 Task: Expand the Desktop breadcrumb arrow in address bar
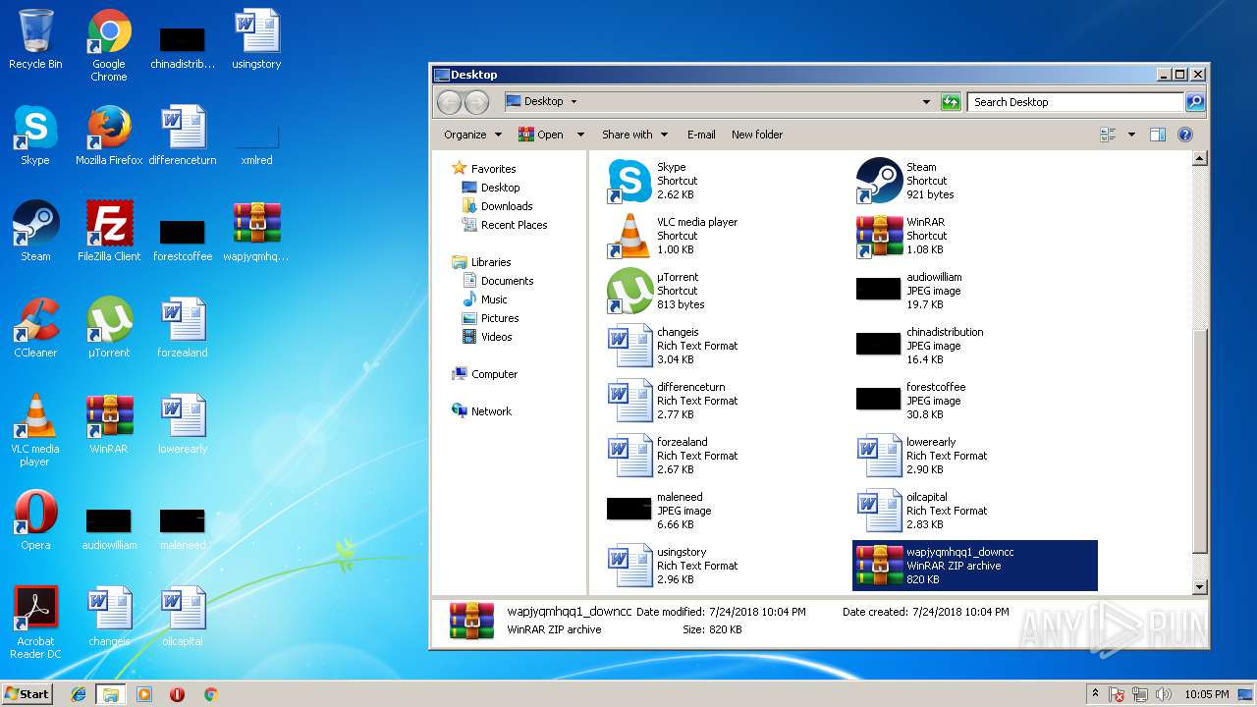pyautogui.click(x=574, y=101)
